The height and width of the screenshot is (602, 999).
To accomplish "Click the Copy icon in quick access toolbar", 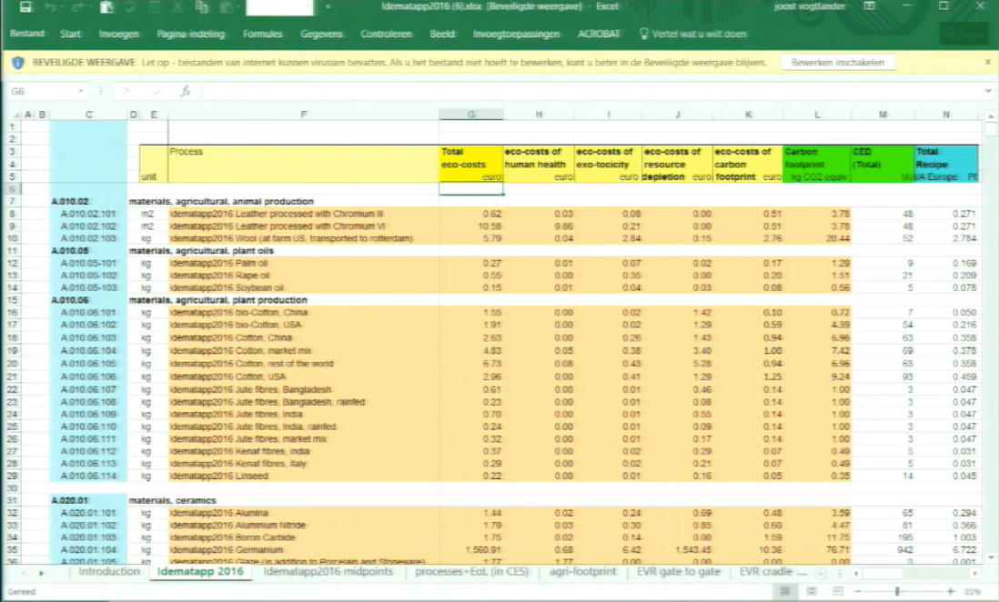I will click(x=202, y=7).
